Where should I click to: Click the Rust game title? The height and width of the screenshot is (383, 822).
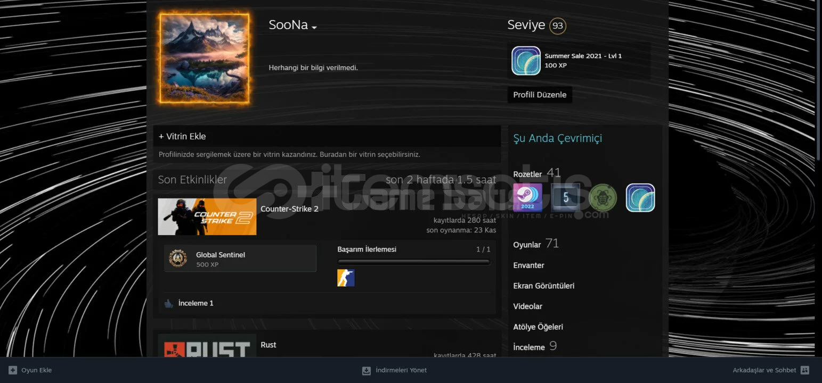coord(268,345)
